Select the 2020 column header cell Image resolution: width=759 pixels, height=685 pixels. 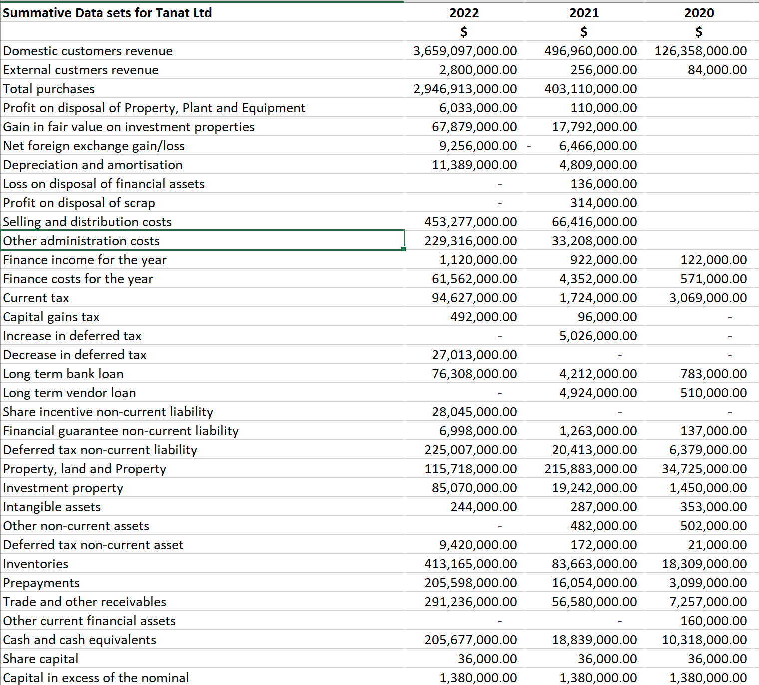(x=699, y=13)
